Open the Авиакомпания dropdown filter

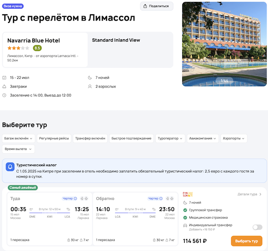coord(203,138)
